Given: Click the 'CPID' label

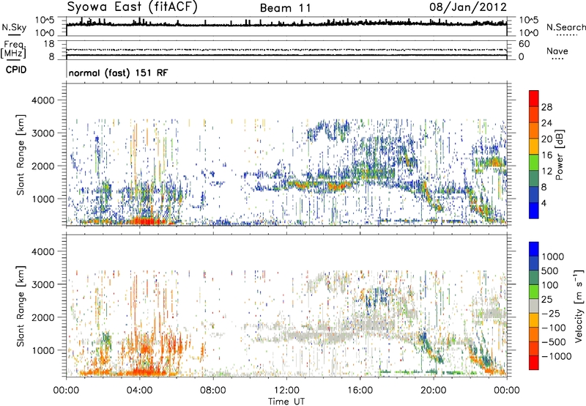Looking at the screenshot, I should (x=16, y=70).
